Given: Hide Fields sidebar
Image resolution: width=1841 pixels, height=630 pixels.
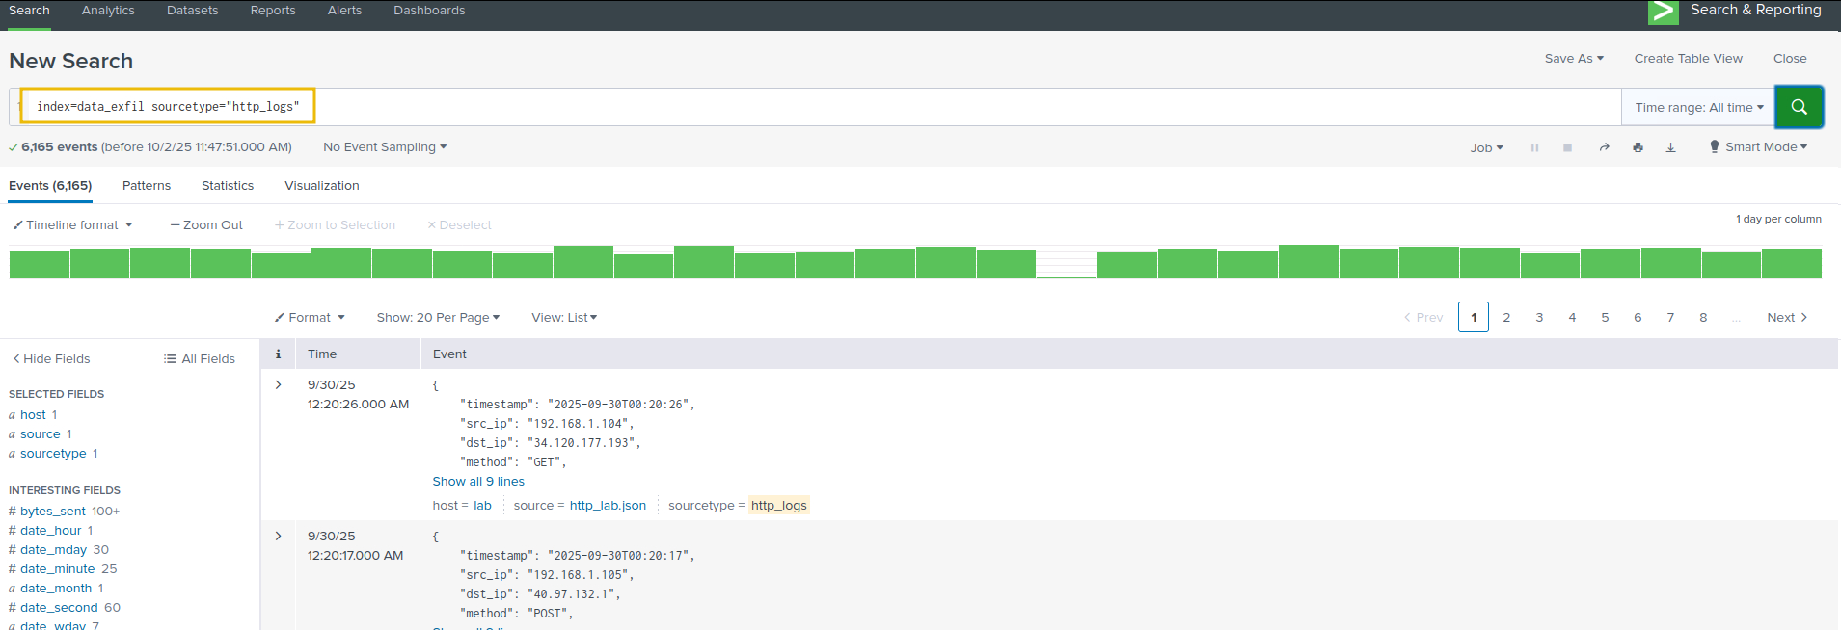Looking at the screenshot, I should pos(51,359).
